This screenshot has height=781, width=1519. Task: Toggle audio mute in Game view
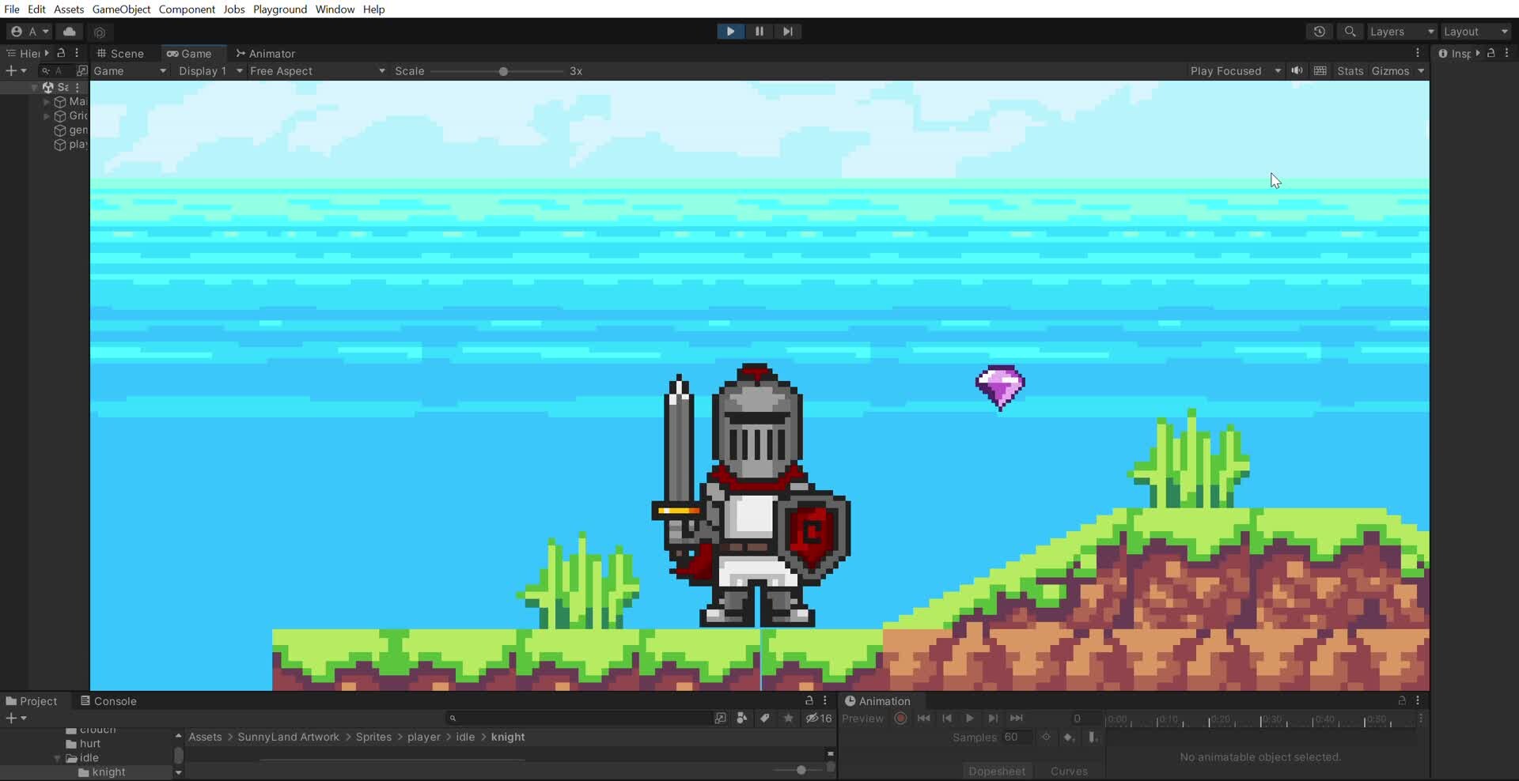click(x=1297, y=70)
